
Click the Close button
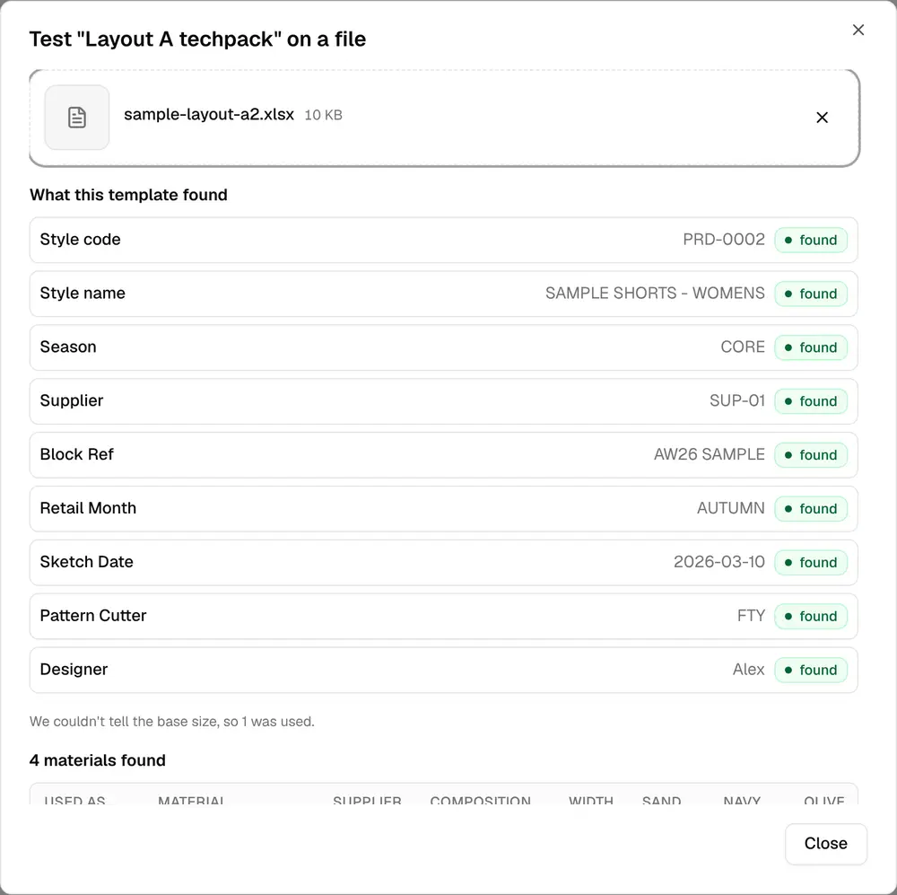point(825,844)
